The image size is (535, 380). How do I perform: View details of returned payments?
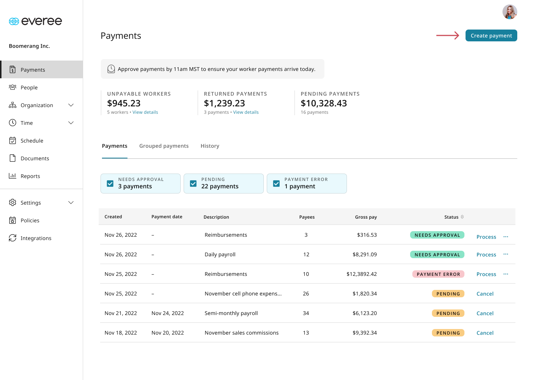tap(246, 112)
